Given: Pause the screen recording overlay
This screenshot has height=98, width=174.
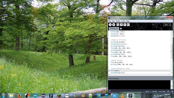Looking at the screenshot, I should 168,91.
